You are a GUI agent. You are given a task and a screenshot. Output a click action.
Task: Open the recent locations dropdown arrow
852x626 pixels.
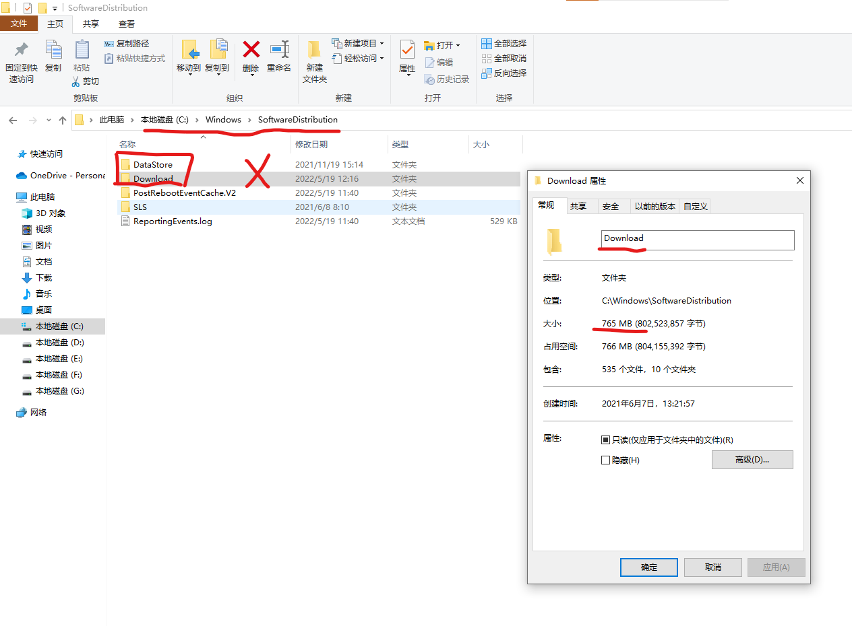point(49,120)
